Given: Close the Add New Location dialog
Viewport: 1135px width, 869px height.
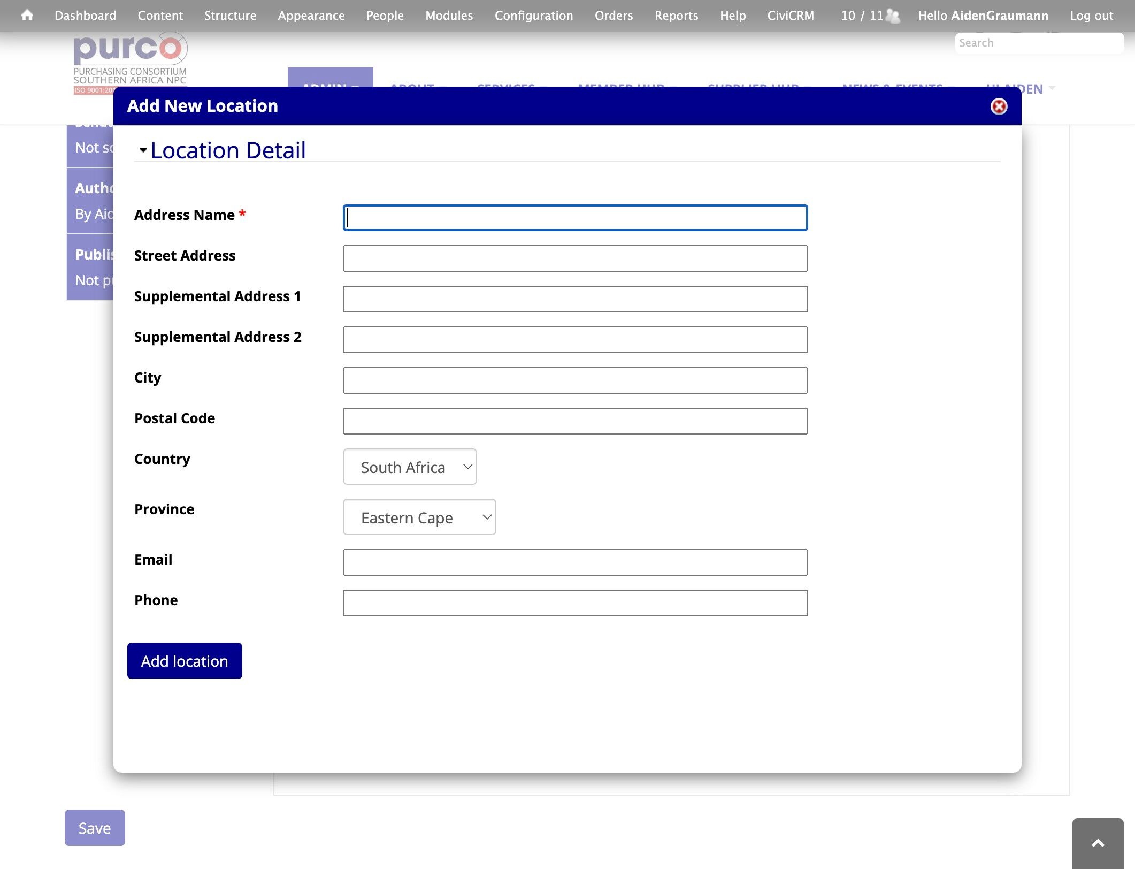Looking at the screenshot, I should point(999,106).
